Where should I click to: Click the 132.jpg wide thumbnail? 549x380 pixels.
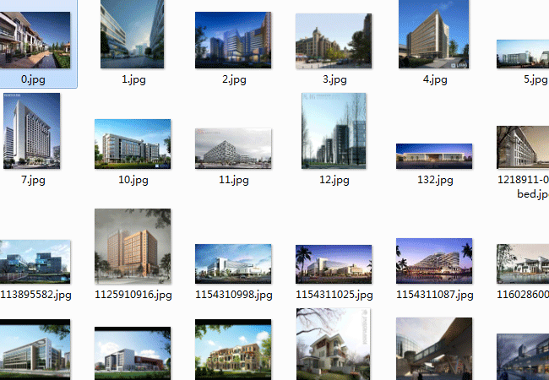tap(433, 156)
